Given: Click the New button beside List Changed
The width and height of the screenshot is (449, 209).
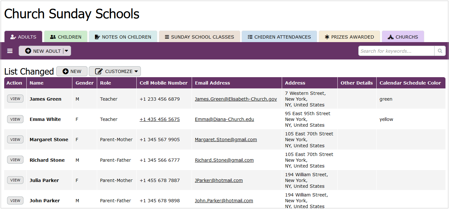Looking at the screenshot, I should click(x=72, y=71).
